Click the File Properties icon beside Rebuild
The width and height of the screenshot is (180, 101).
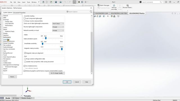click(x=82, y=2)
